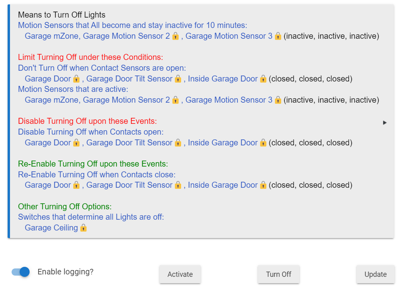Select 'Disable Turning Off when Contacts open' link

point(91,132)
